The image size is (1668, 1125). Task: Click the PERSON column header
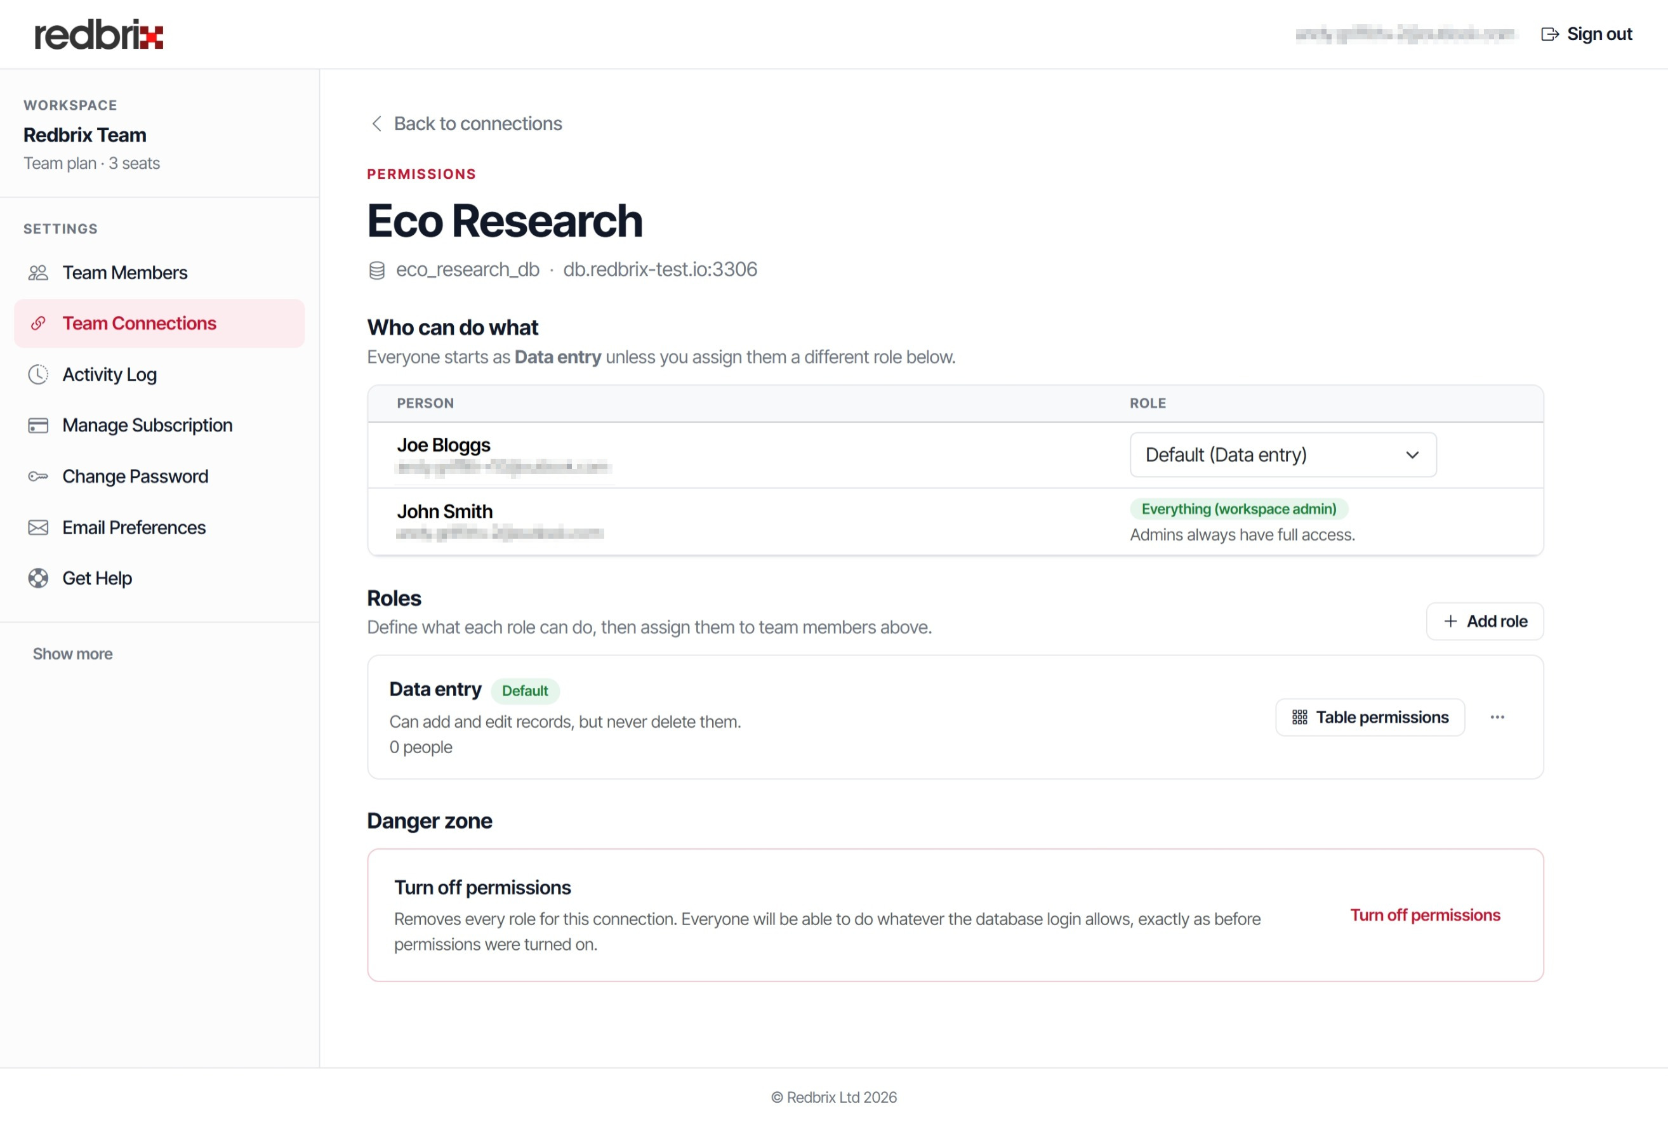pyautogui.click(x=426, y=403)
